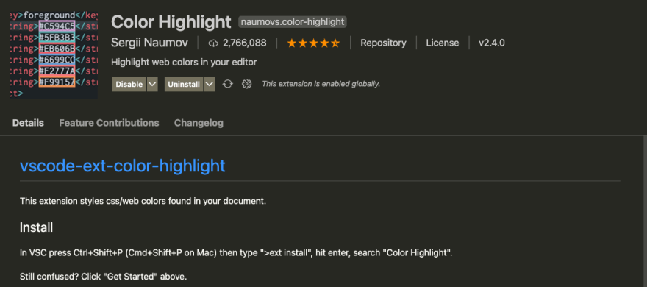Click the first orange rating star
Viewport: 647px width, 287px height.
pyautogui.click(x=292, y=43)
